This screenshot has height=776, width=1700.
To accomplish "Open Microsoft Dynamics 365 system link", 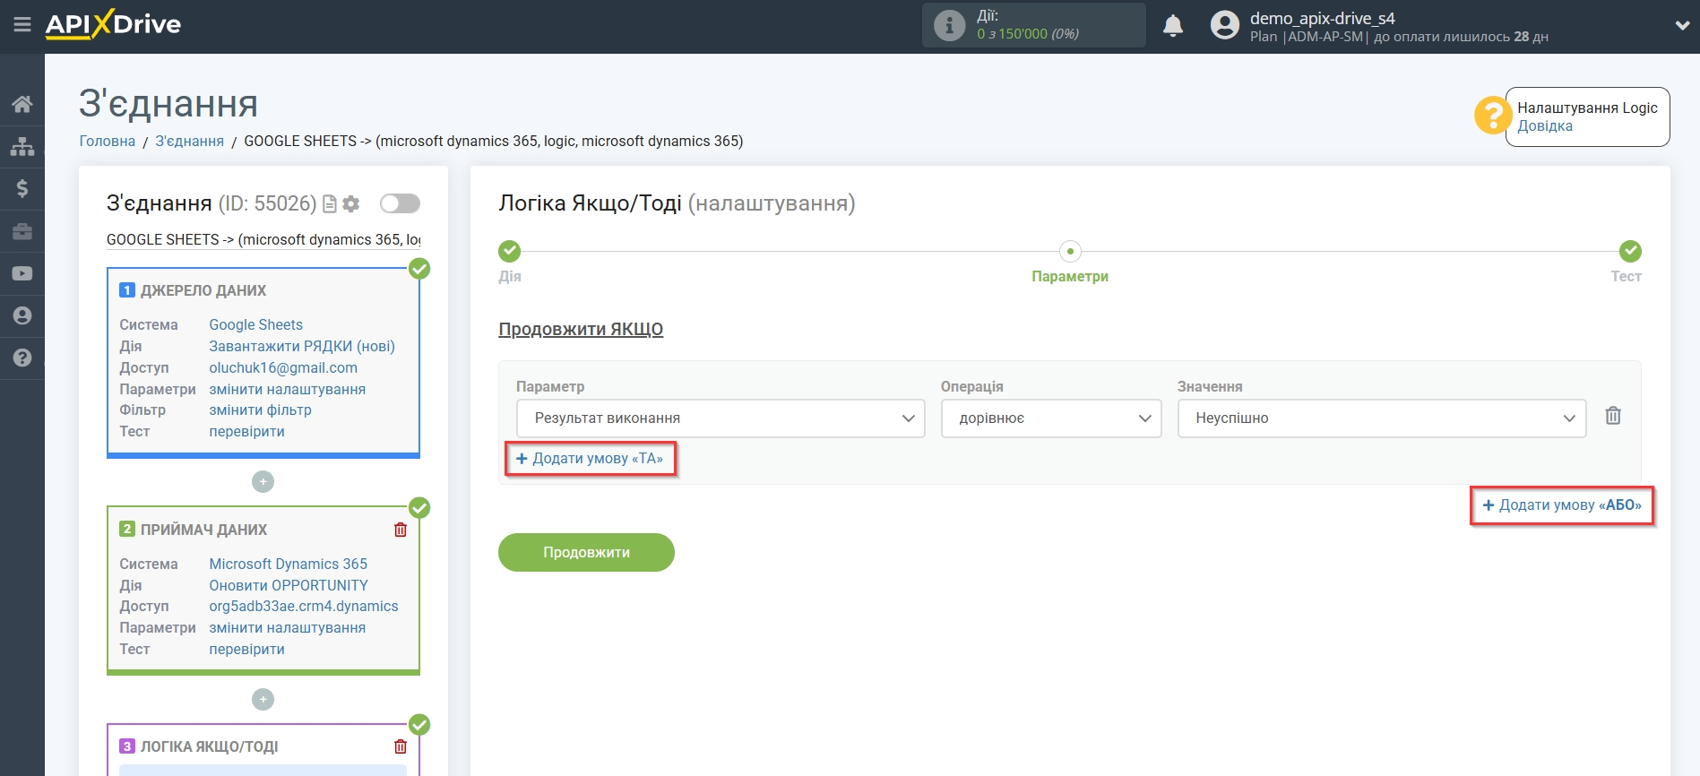I will point(288,564).
